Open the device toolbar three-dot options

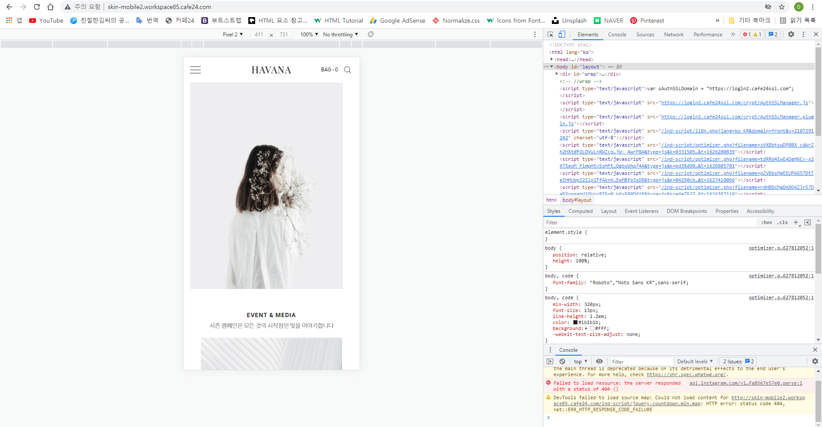click(x=535, y=34)
